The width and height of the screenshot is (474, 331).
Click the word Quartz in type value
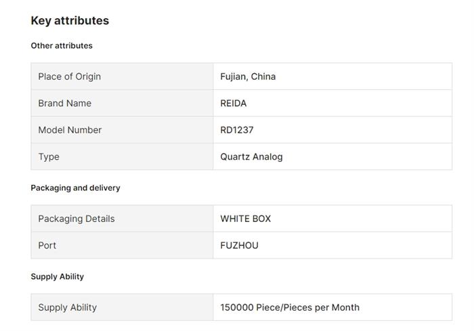pos(235,156)
